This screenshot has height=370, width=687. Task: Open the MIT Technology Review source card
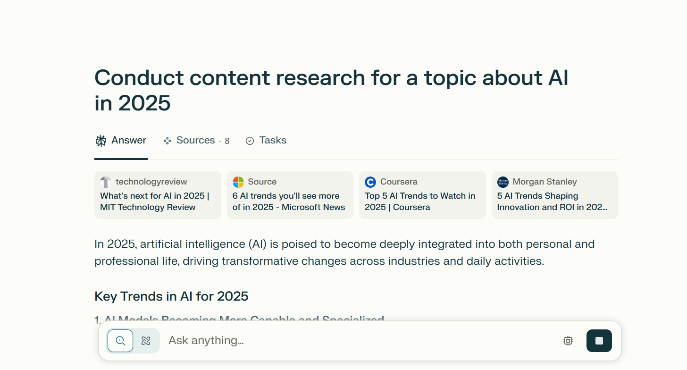(158, 195)
